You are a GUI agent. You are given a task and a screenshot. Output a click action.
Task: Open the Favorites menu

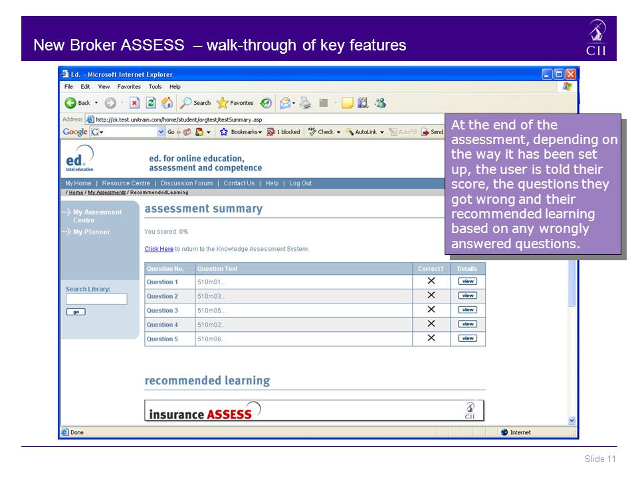tap(128, 86)
